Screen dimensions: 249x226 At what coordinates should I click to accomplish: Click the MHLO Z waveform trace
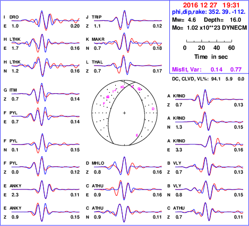[x=128, y=166]
